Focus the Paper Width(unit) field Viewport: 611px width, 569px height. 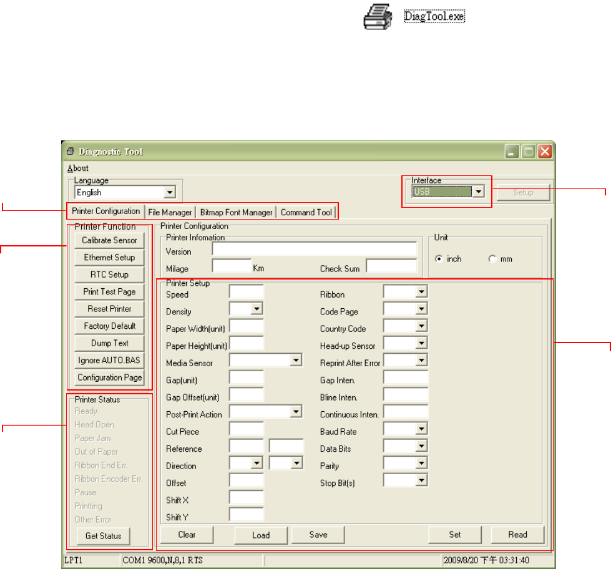pyautogui.click(x=247, y=326)
